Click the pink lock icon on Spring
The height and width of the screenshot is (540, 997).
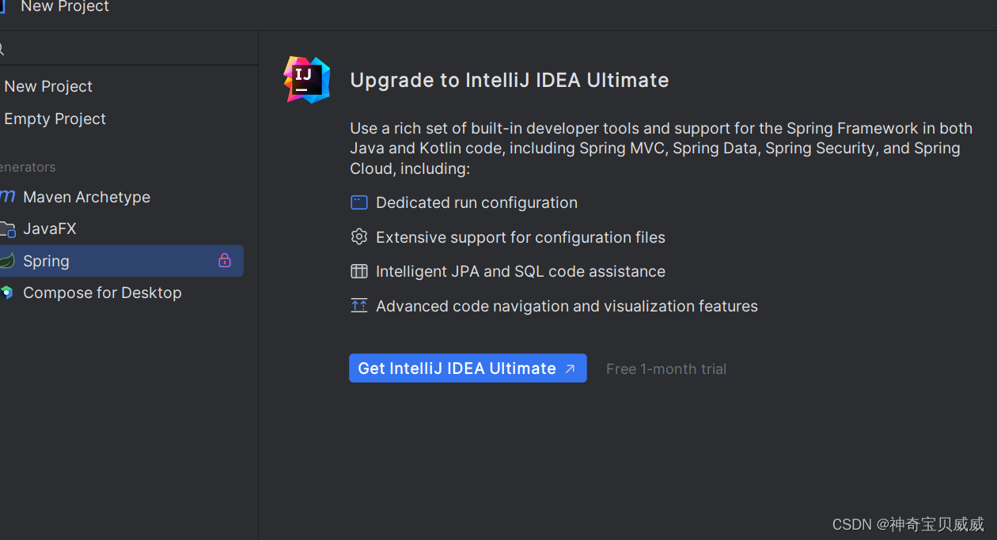point(225,260)
